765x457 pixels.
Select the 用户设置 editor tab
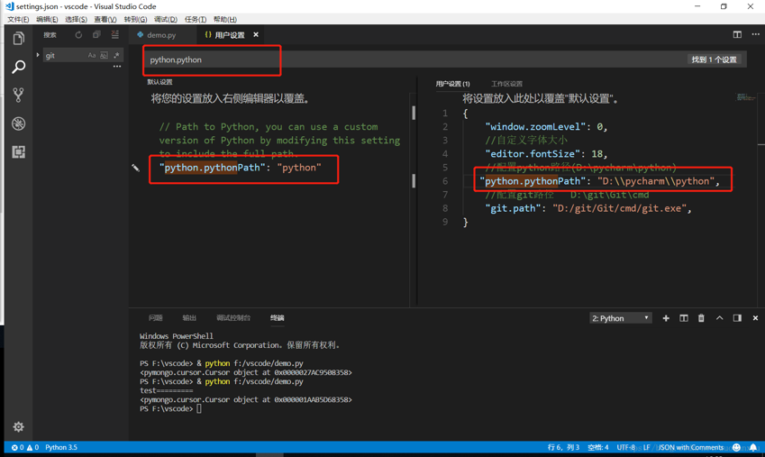229,35
